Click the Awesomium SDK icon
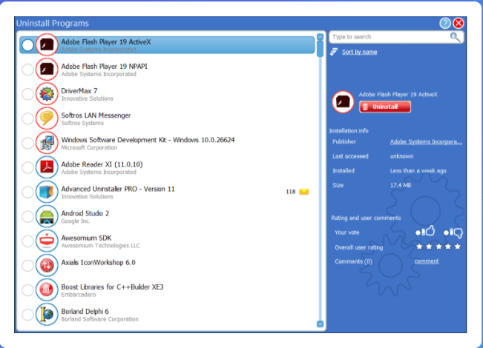The height and width of the screenshot is (348, 483). [x=47, y=241]
